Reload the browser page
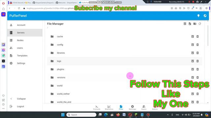211x118 pixels. pos(19,8)
